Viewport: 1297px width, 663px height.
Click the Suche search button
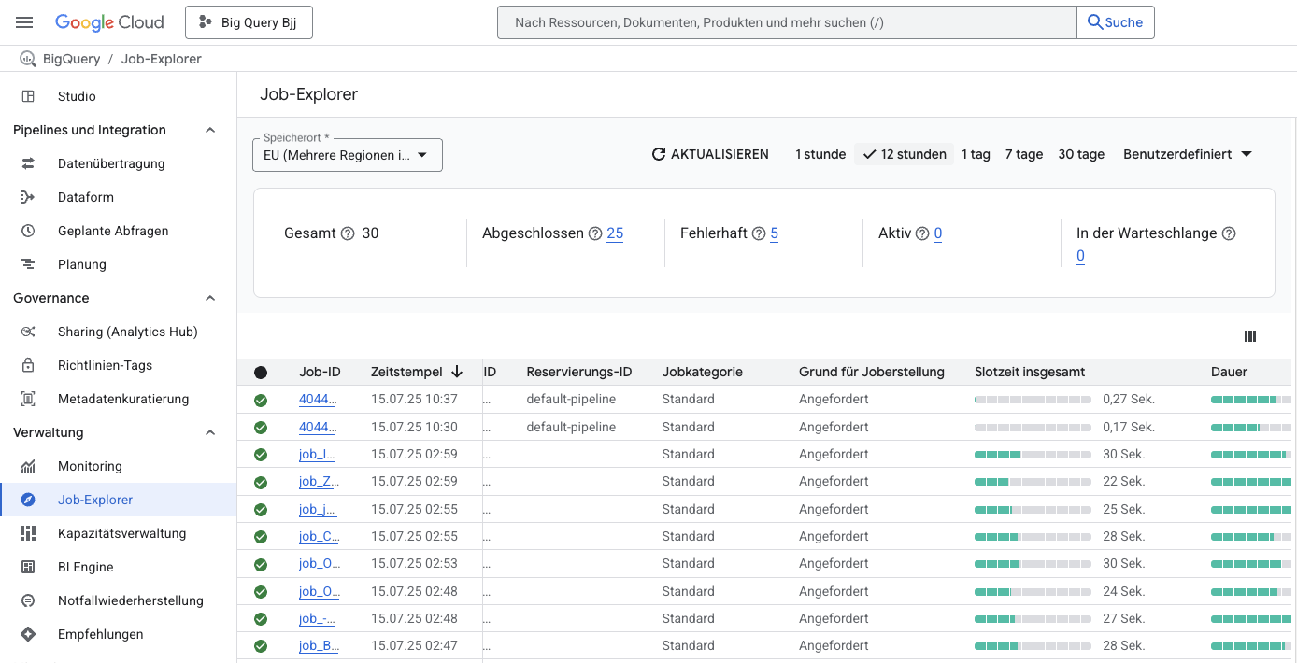tap(1116, 22)
